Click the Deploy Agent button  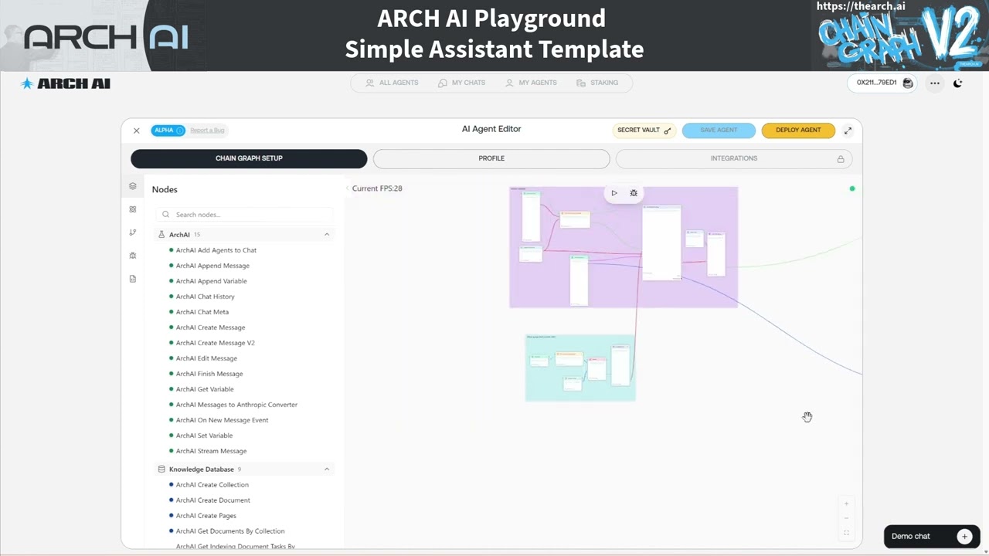[x=798, y=131]
